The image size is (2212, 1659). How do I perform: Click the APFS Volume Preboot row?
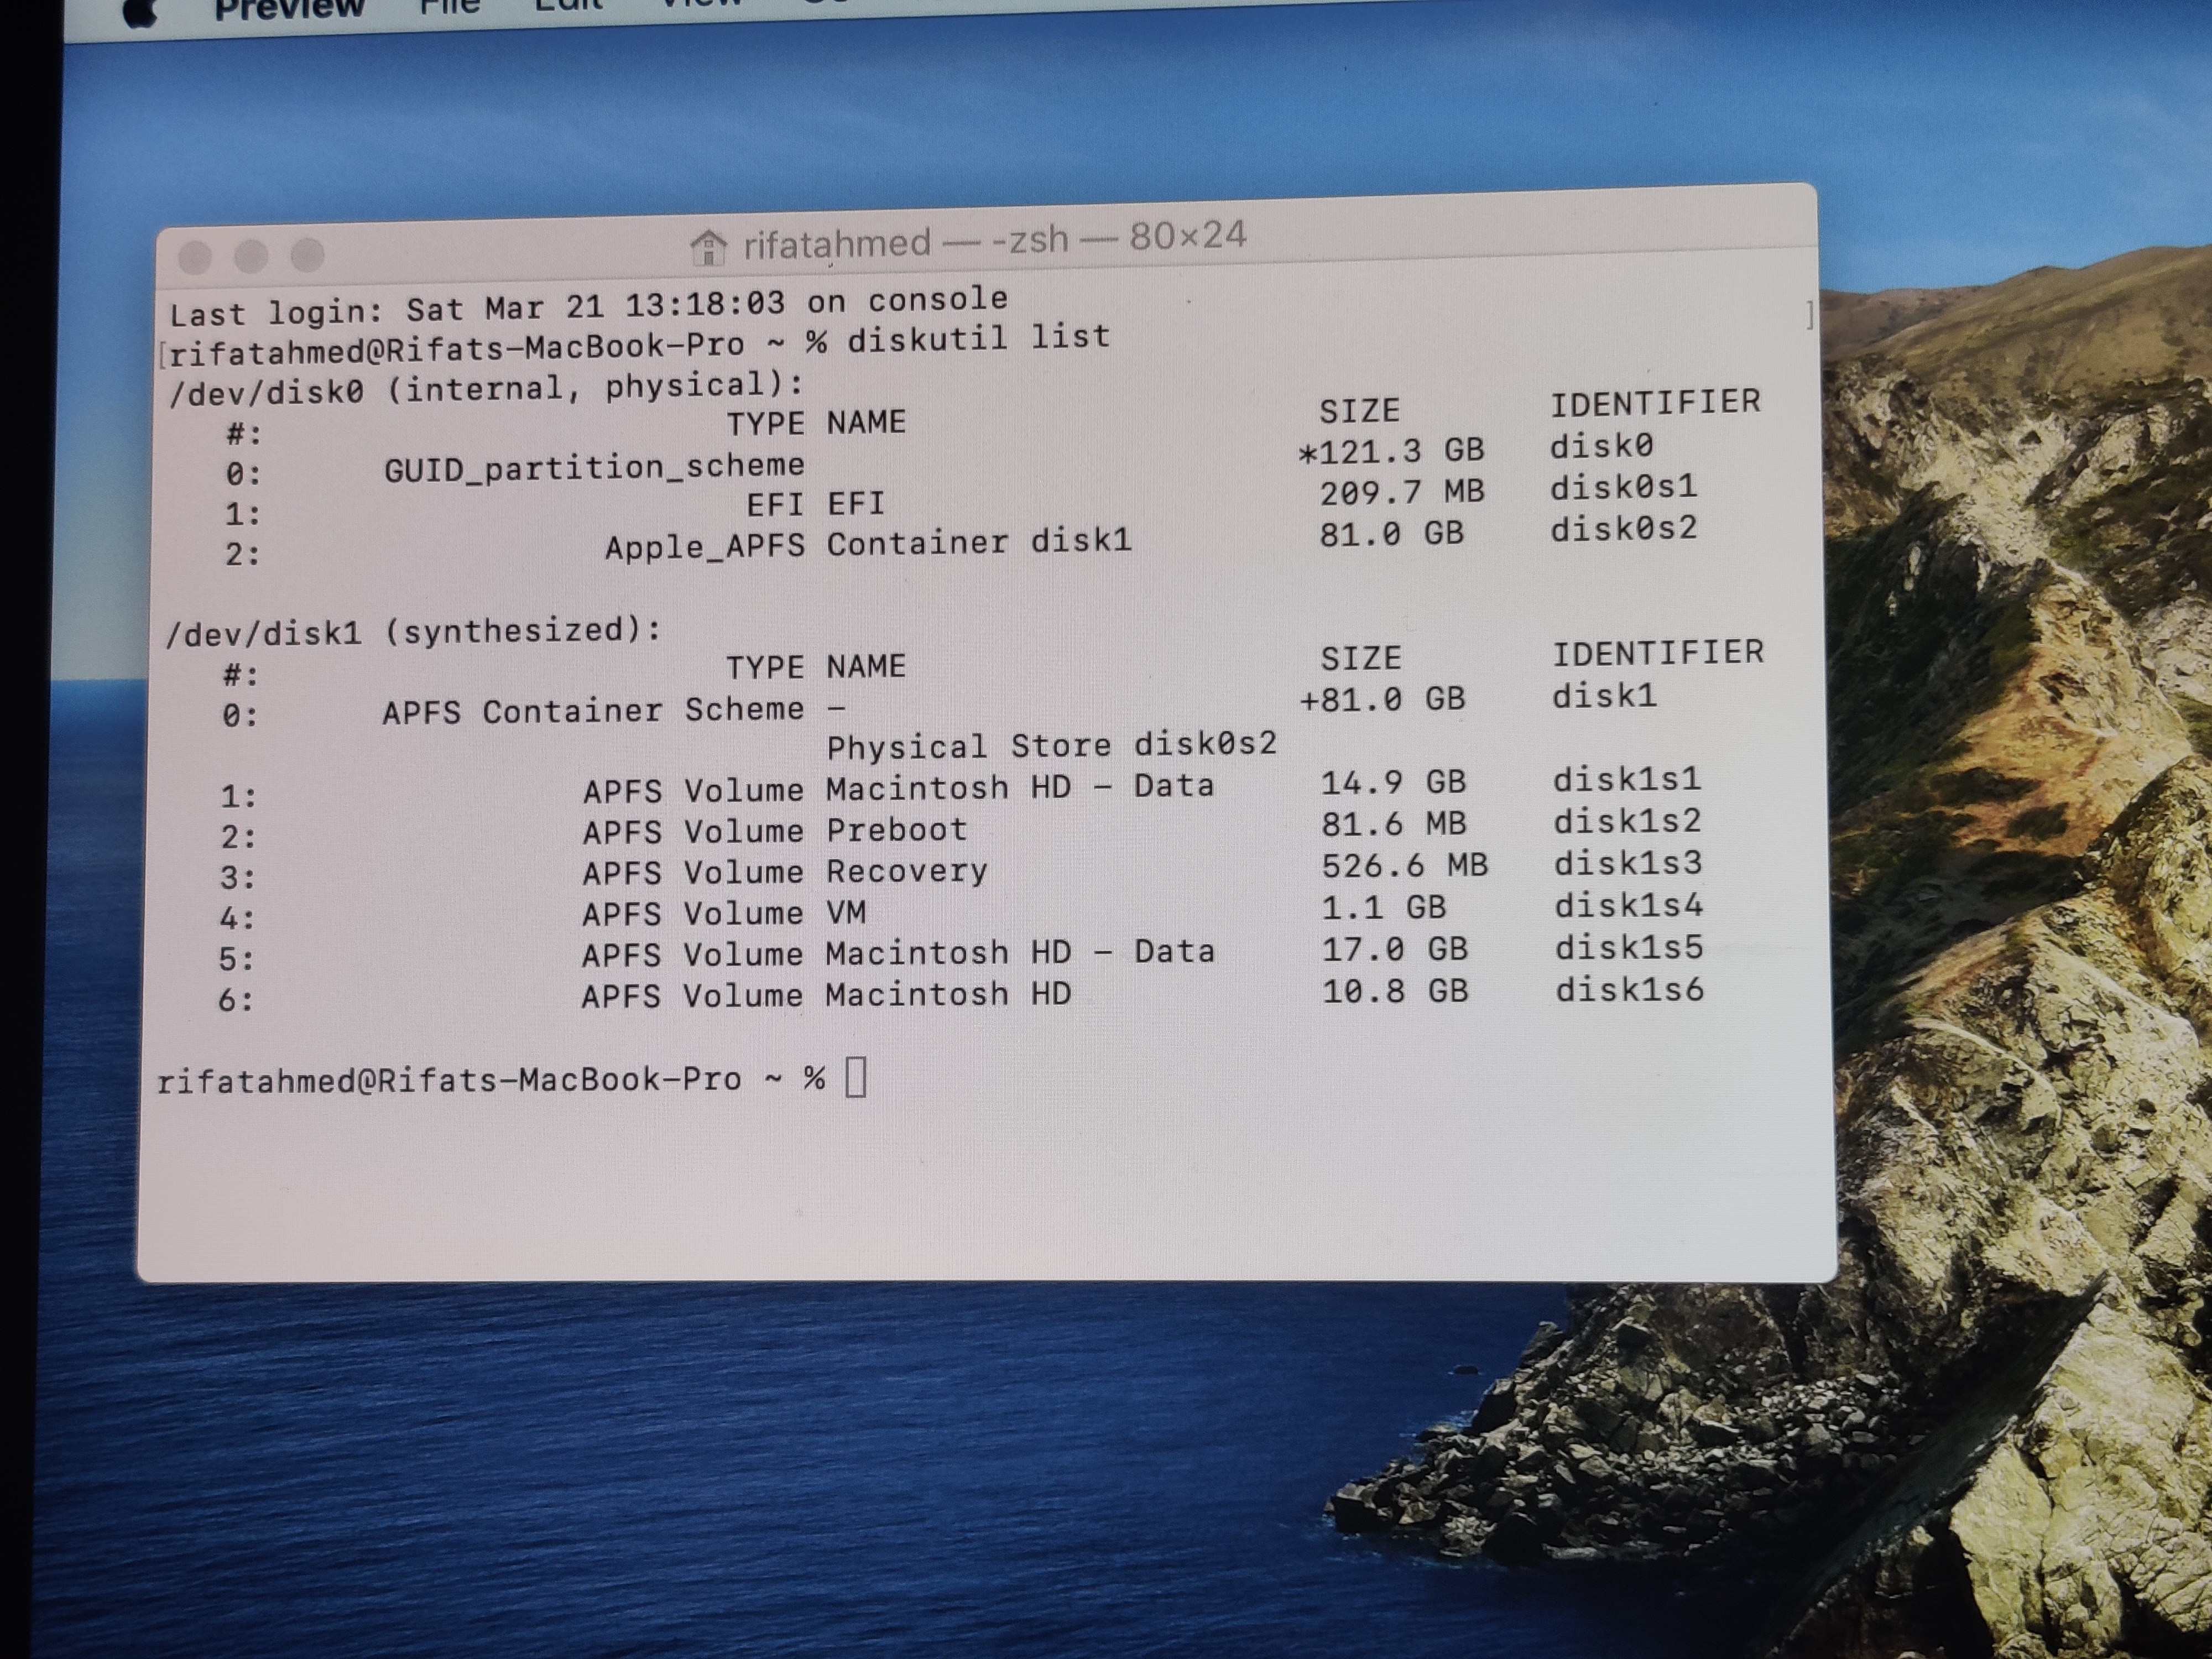774,830
